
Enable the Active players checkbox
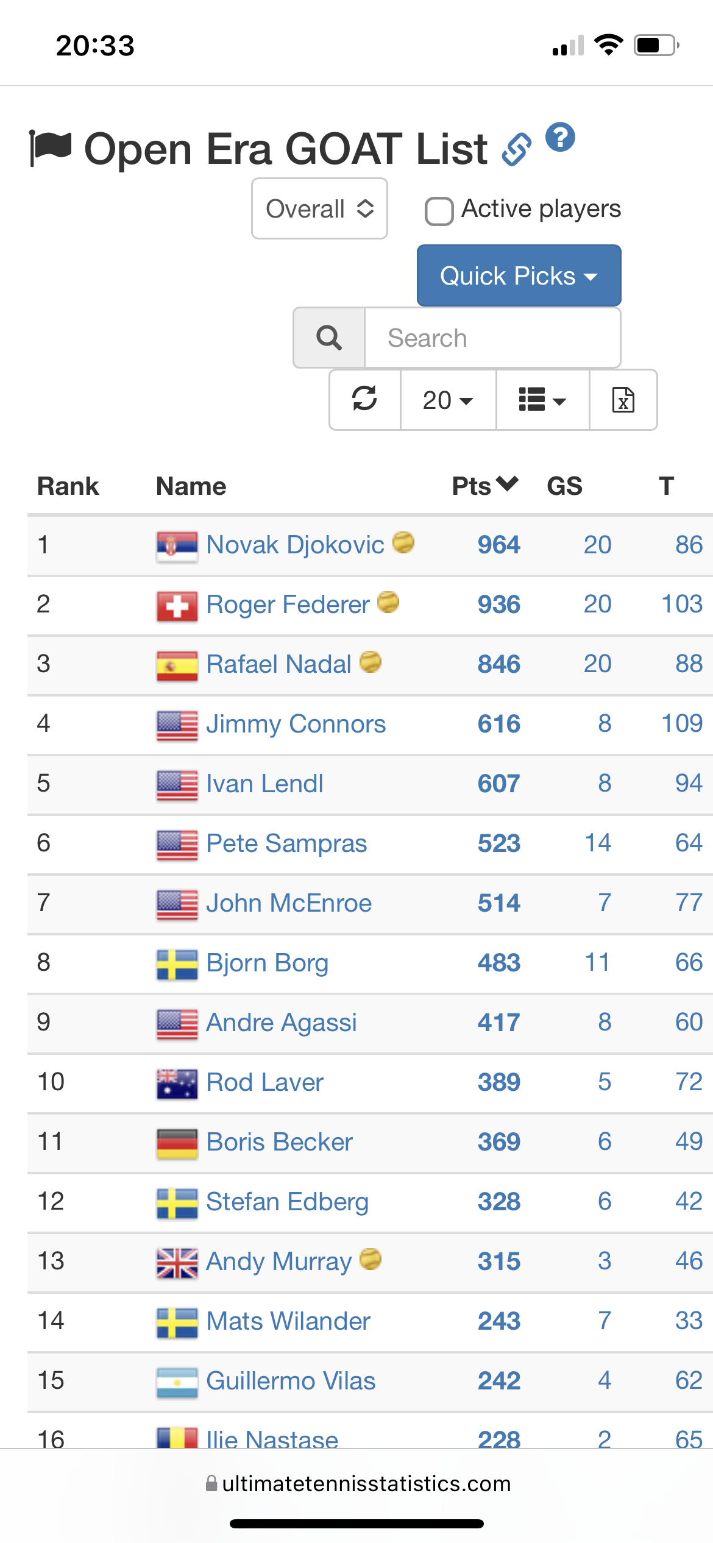click(439, 211)
